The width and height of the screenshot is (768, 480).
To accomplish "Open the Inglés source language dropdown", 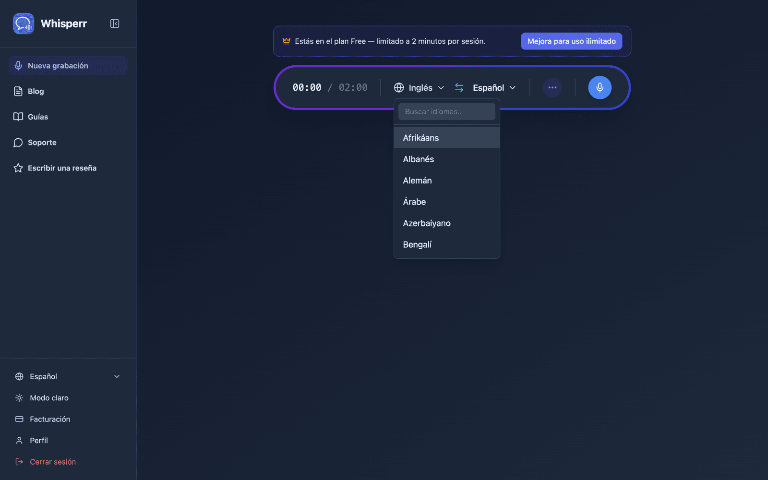I will [420, 88].
